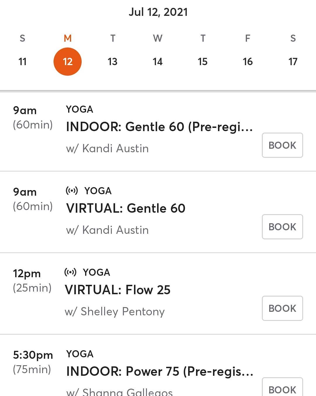Book the INDOOR: Power 75 class

282,389
